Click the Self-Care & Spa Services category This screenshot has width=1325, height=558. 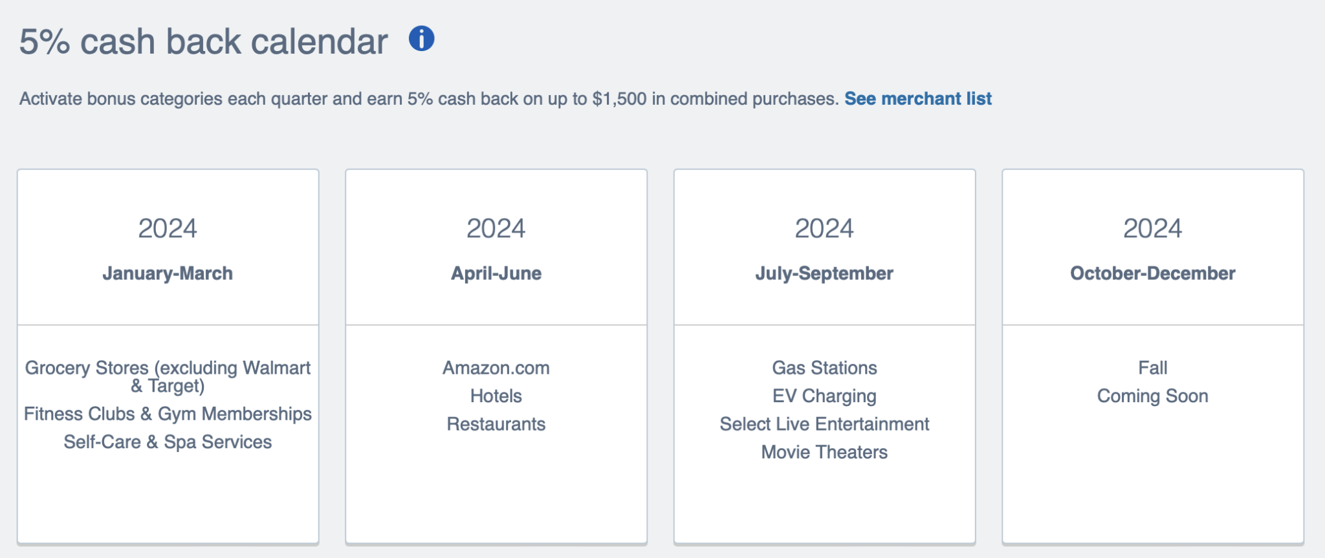(168, 442)
